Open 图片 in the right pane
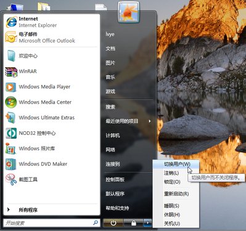This screenshot has height=231, width=246. click(x=110, y=63)
